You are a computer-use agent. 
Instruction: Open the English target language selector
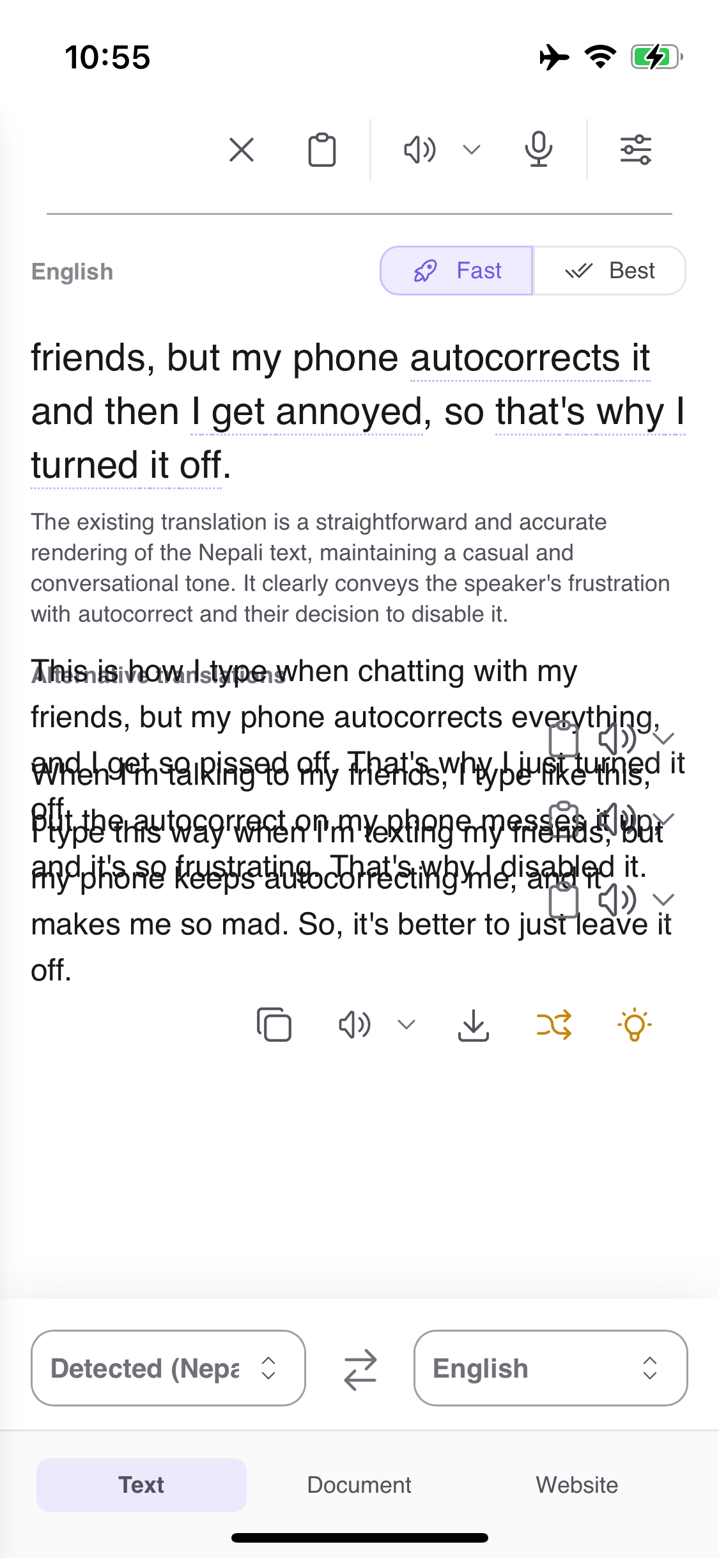coord(550,1369)
